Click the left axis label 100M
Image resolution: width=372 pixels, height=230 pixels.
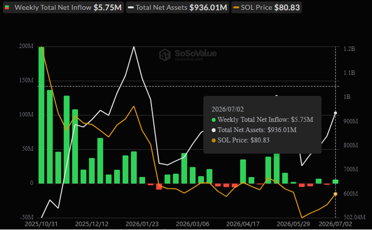point(26,115)
